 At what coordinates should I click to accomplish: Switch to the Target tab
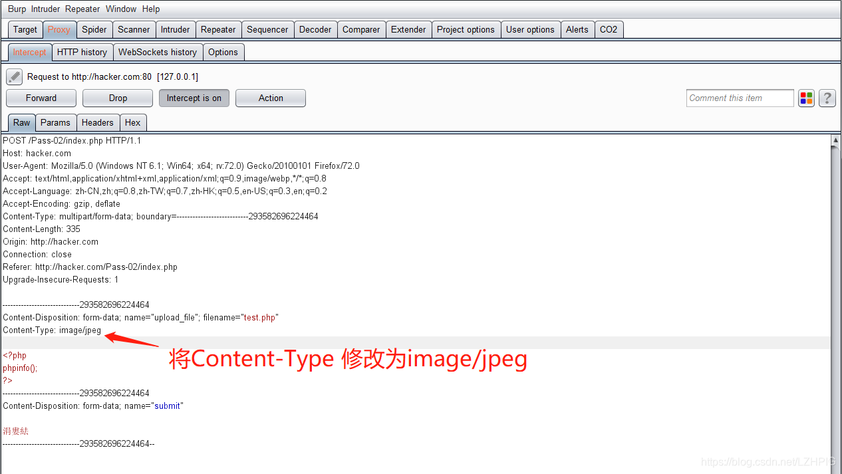(25, 30)
